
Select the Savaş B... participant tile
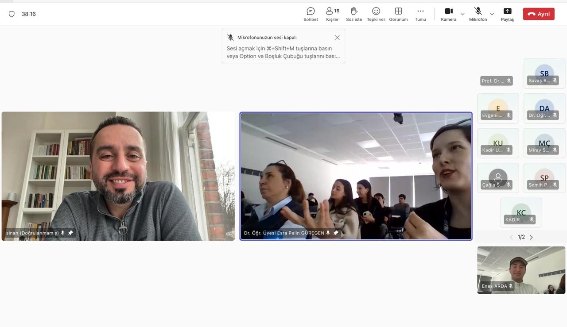544,73
